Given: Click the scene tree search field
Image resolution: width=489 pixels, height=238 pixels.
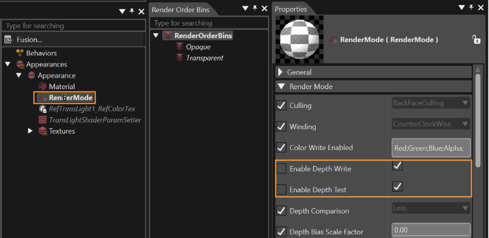Looking at the screenshot, I should click(x=73, y=26).
